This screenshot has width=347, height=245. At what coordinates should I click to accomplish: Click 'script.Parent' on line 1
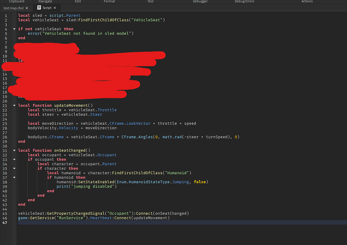point(65,15)
